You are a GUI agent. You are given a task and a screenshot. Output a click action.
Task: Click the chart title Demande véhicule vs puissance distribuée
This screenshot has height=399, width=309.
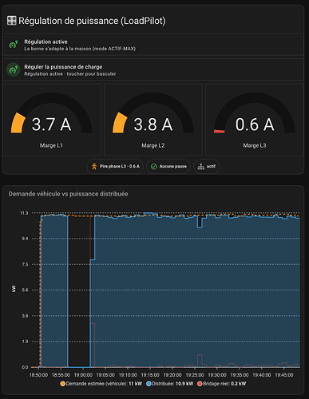point(68,194)
